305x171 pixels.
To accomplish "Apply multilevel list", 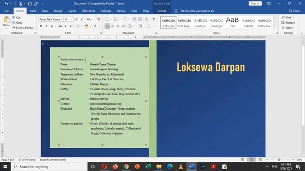I will pos(125,19).
